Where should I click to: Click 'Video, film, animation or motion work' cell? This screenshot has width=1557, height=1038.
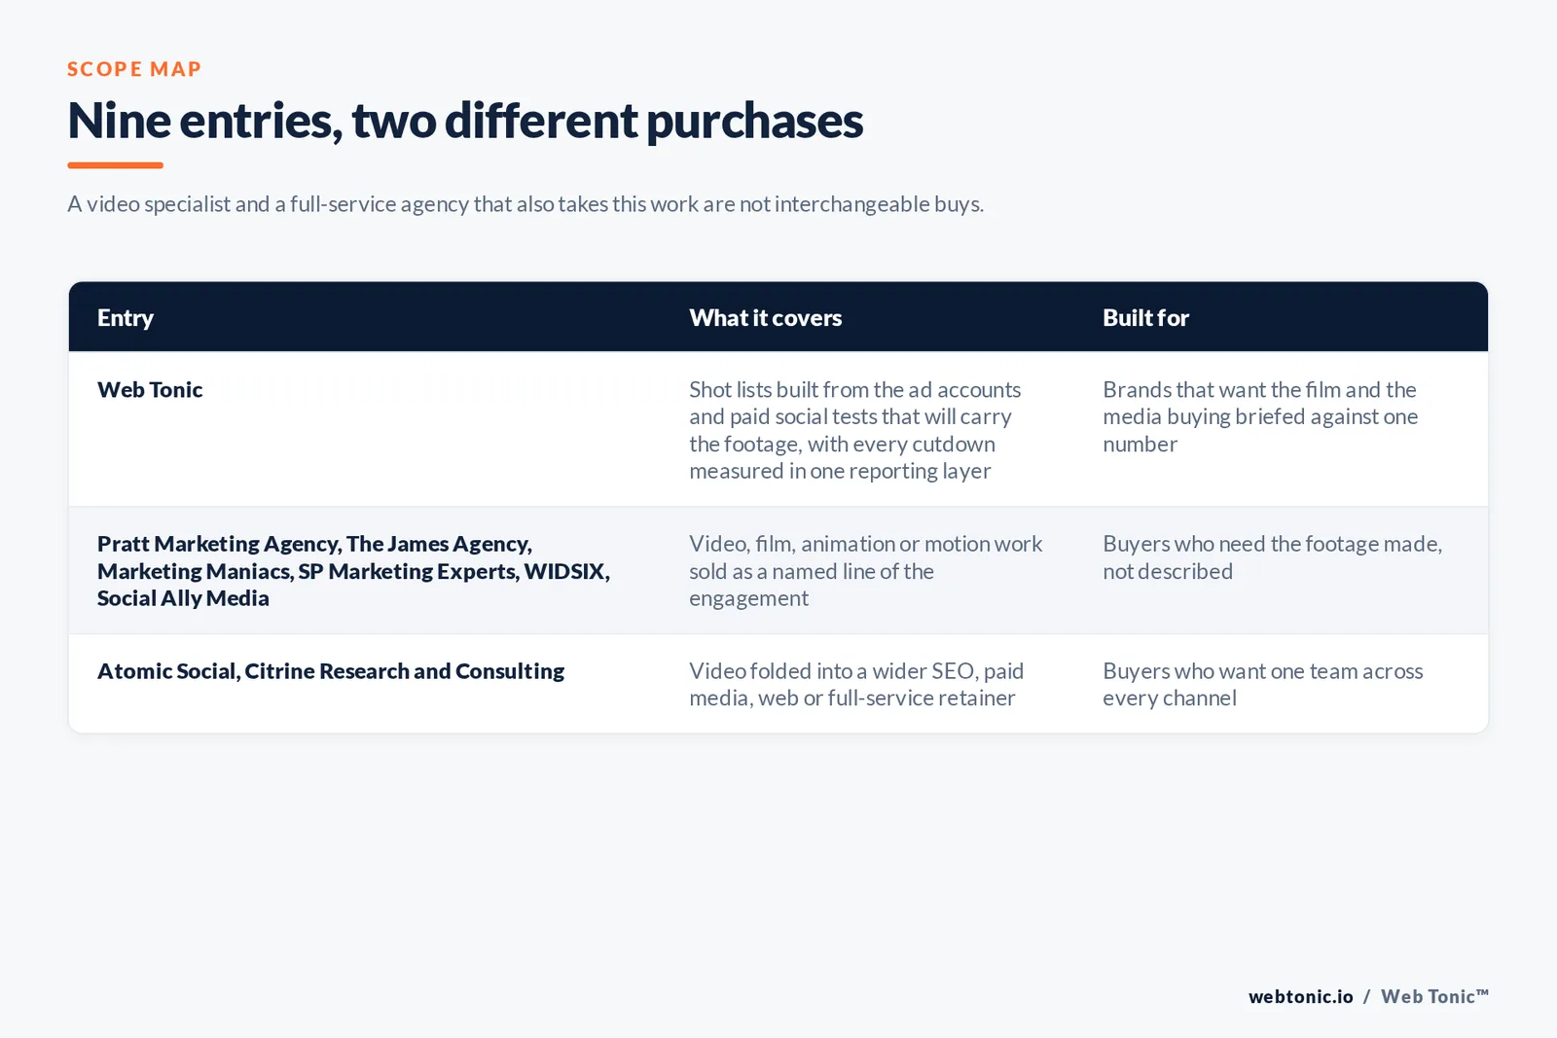coord(866,571)
